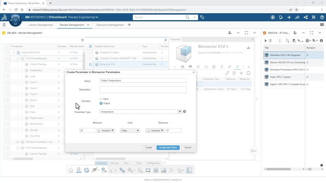Click the refresh icon in Properties panel
The image size is (326, 183).
(x=248, y=73)
